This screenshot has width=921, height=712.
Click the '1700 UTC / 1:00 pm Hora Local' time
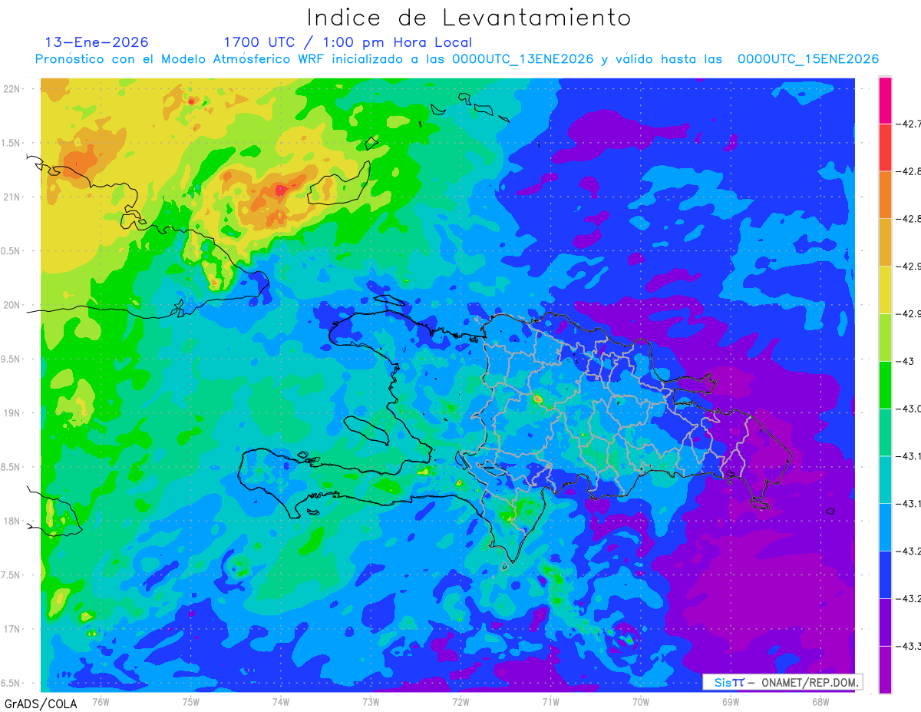point(348,42)
